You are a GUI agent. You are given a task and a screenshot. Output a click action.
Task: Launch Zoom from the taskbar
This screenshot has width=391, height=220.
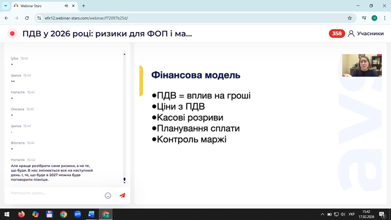[x=77, y=214]
